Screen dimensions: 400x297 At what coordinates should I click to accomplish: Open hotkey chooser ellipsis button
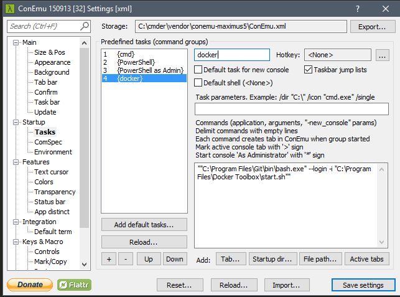382,55
